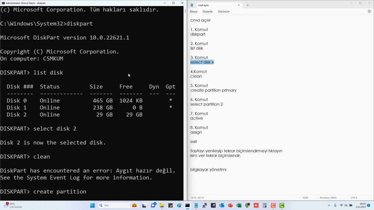The image size is (374, 210).
Task: Click the 'active' line in Notepad
Action: (x=196, y=118)
